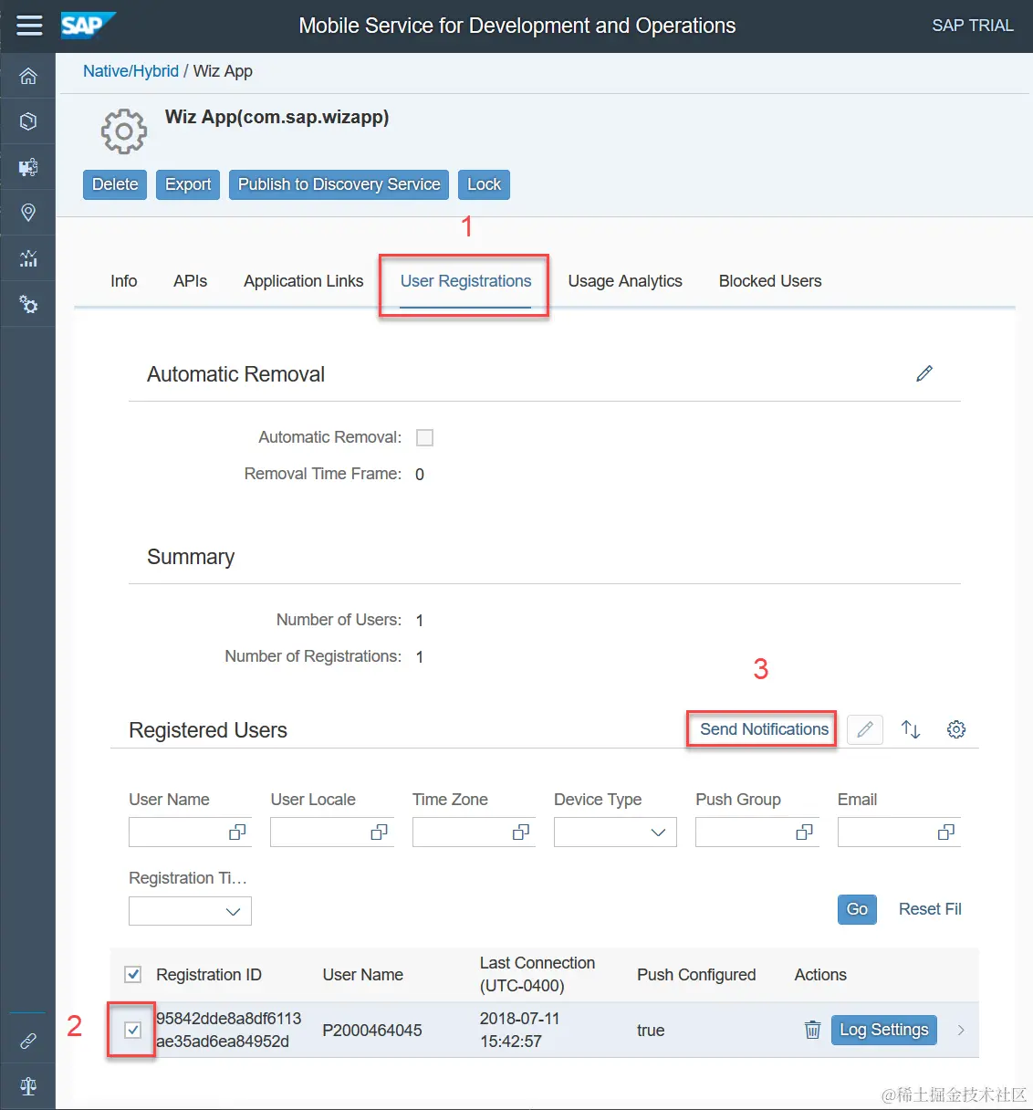Click the Log Settings button

pos(883,1030)
